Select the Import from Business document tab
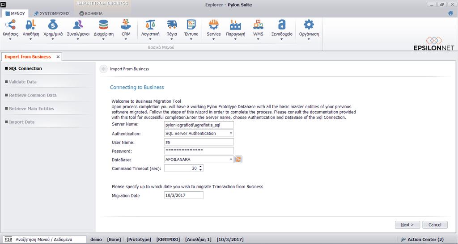Image resolution: width=458 pixels, height=244 pixels. pyautogui.click(x=28, y=57)
